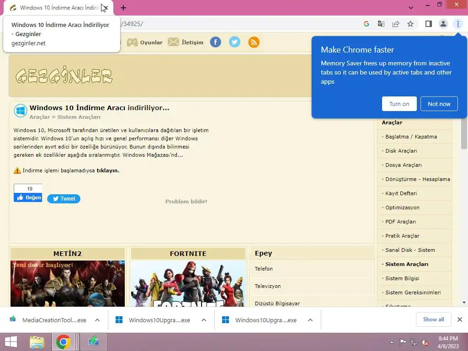This screenshot has width=468, height=351.
Task: Open the İletişim menu item
Action: [x=192, y=43]
